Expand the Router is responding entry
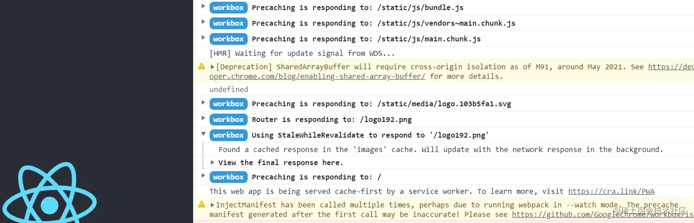Viewport: 694px width, 223px height. click(x=203, y=118)
